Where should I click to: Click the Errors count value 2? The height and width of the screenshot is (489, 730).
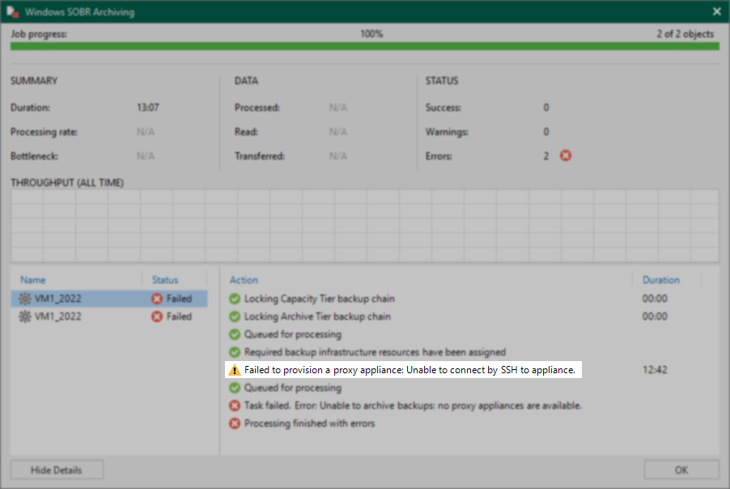coord(546,156)
